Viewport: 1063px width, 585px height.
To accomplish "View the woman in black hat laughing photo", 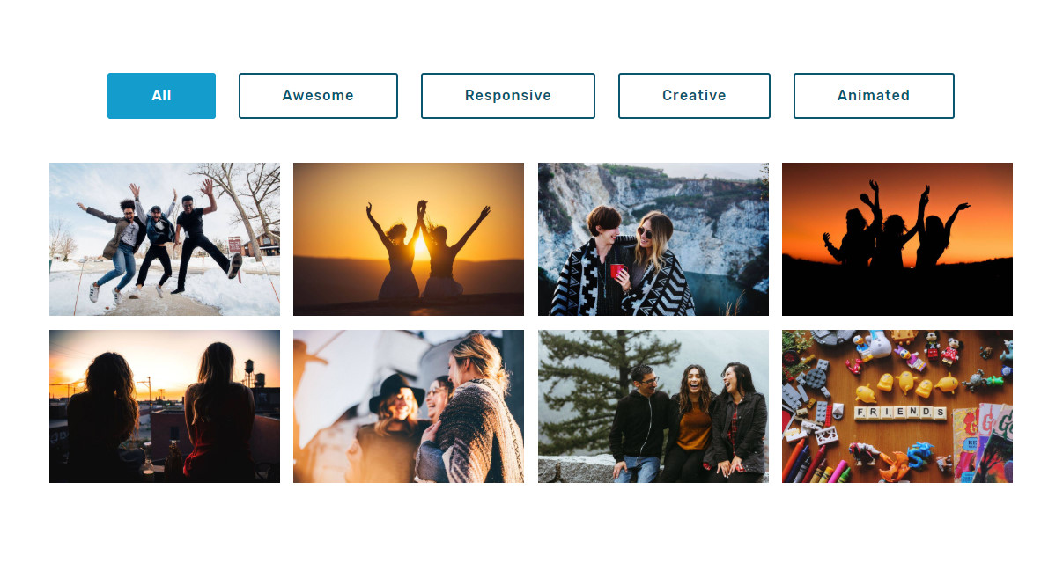I will (x=409, y=406).
